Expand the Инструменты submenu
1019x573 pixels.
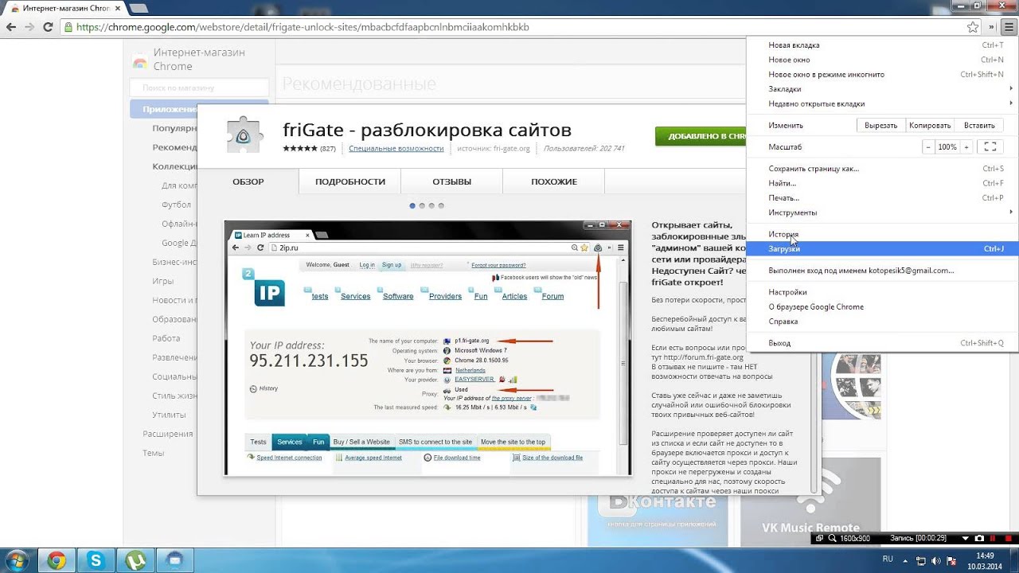(x=882, y=212)
